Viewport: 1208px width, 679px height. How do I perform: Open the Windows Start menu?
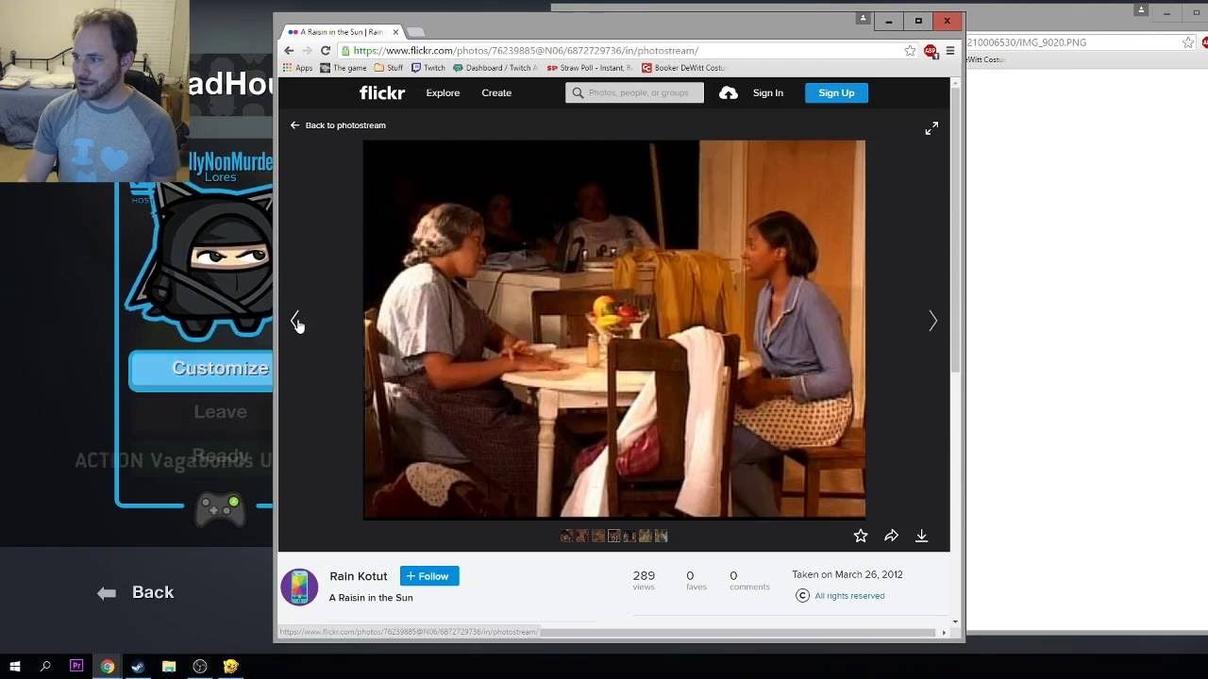[15, 667]
